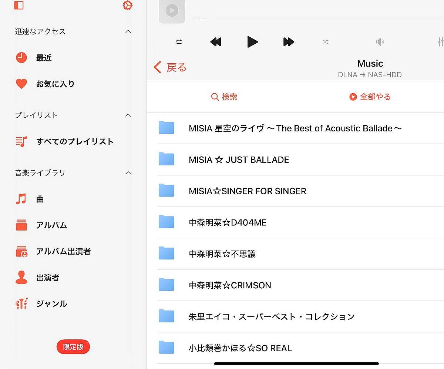Click the volume speaker icon
Viewport: 444px width, 369px height.
(x=380, y=42)
